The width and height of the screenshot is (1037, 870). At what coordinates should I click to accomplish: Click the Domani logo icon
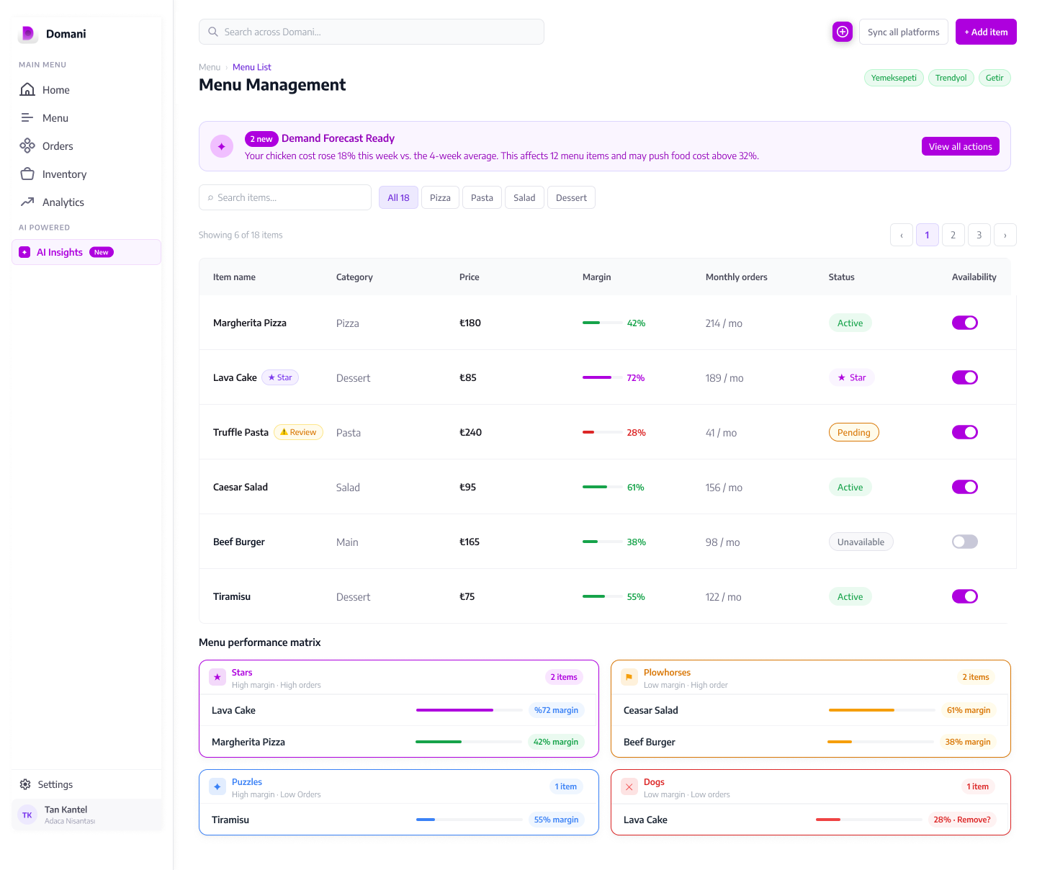coord(27,33)
